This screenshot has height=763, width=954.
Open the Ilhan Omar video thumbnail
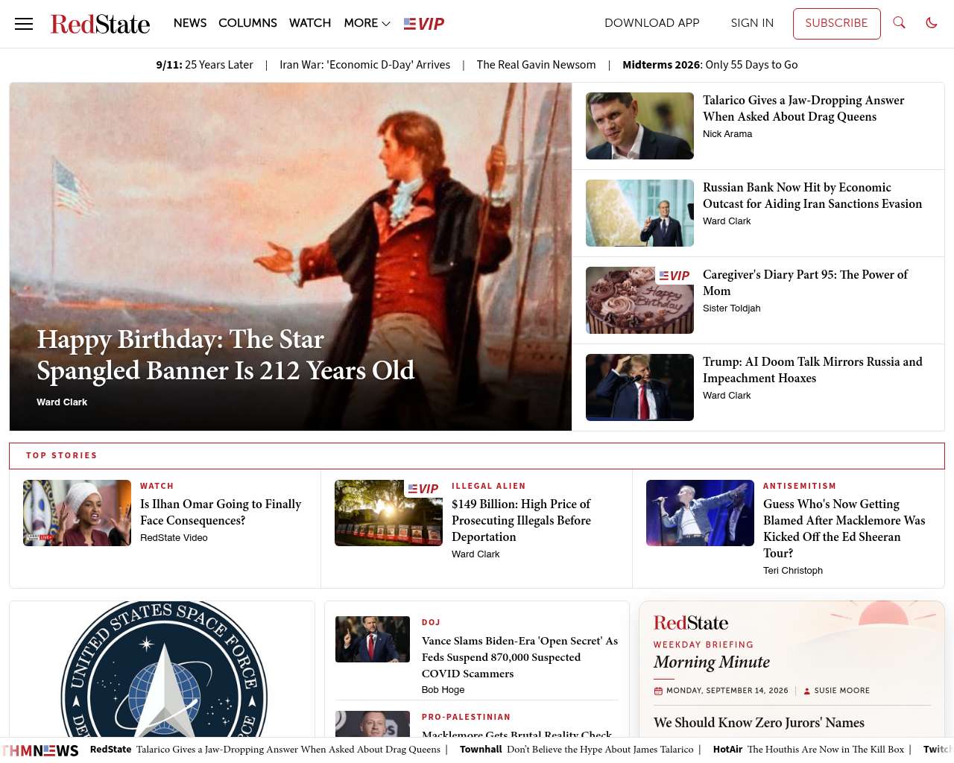pyautogui.click(x=77, y=513)
